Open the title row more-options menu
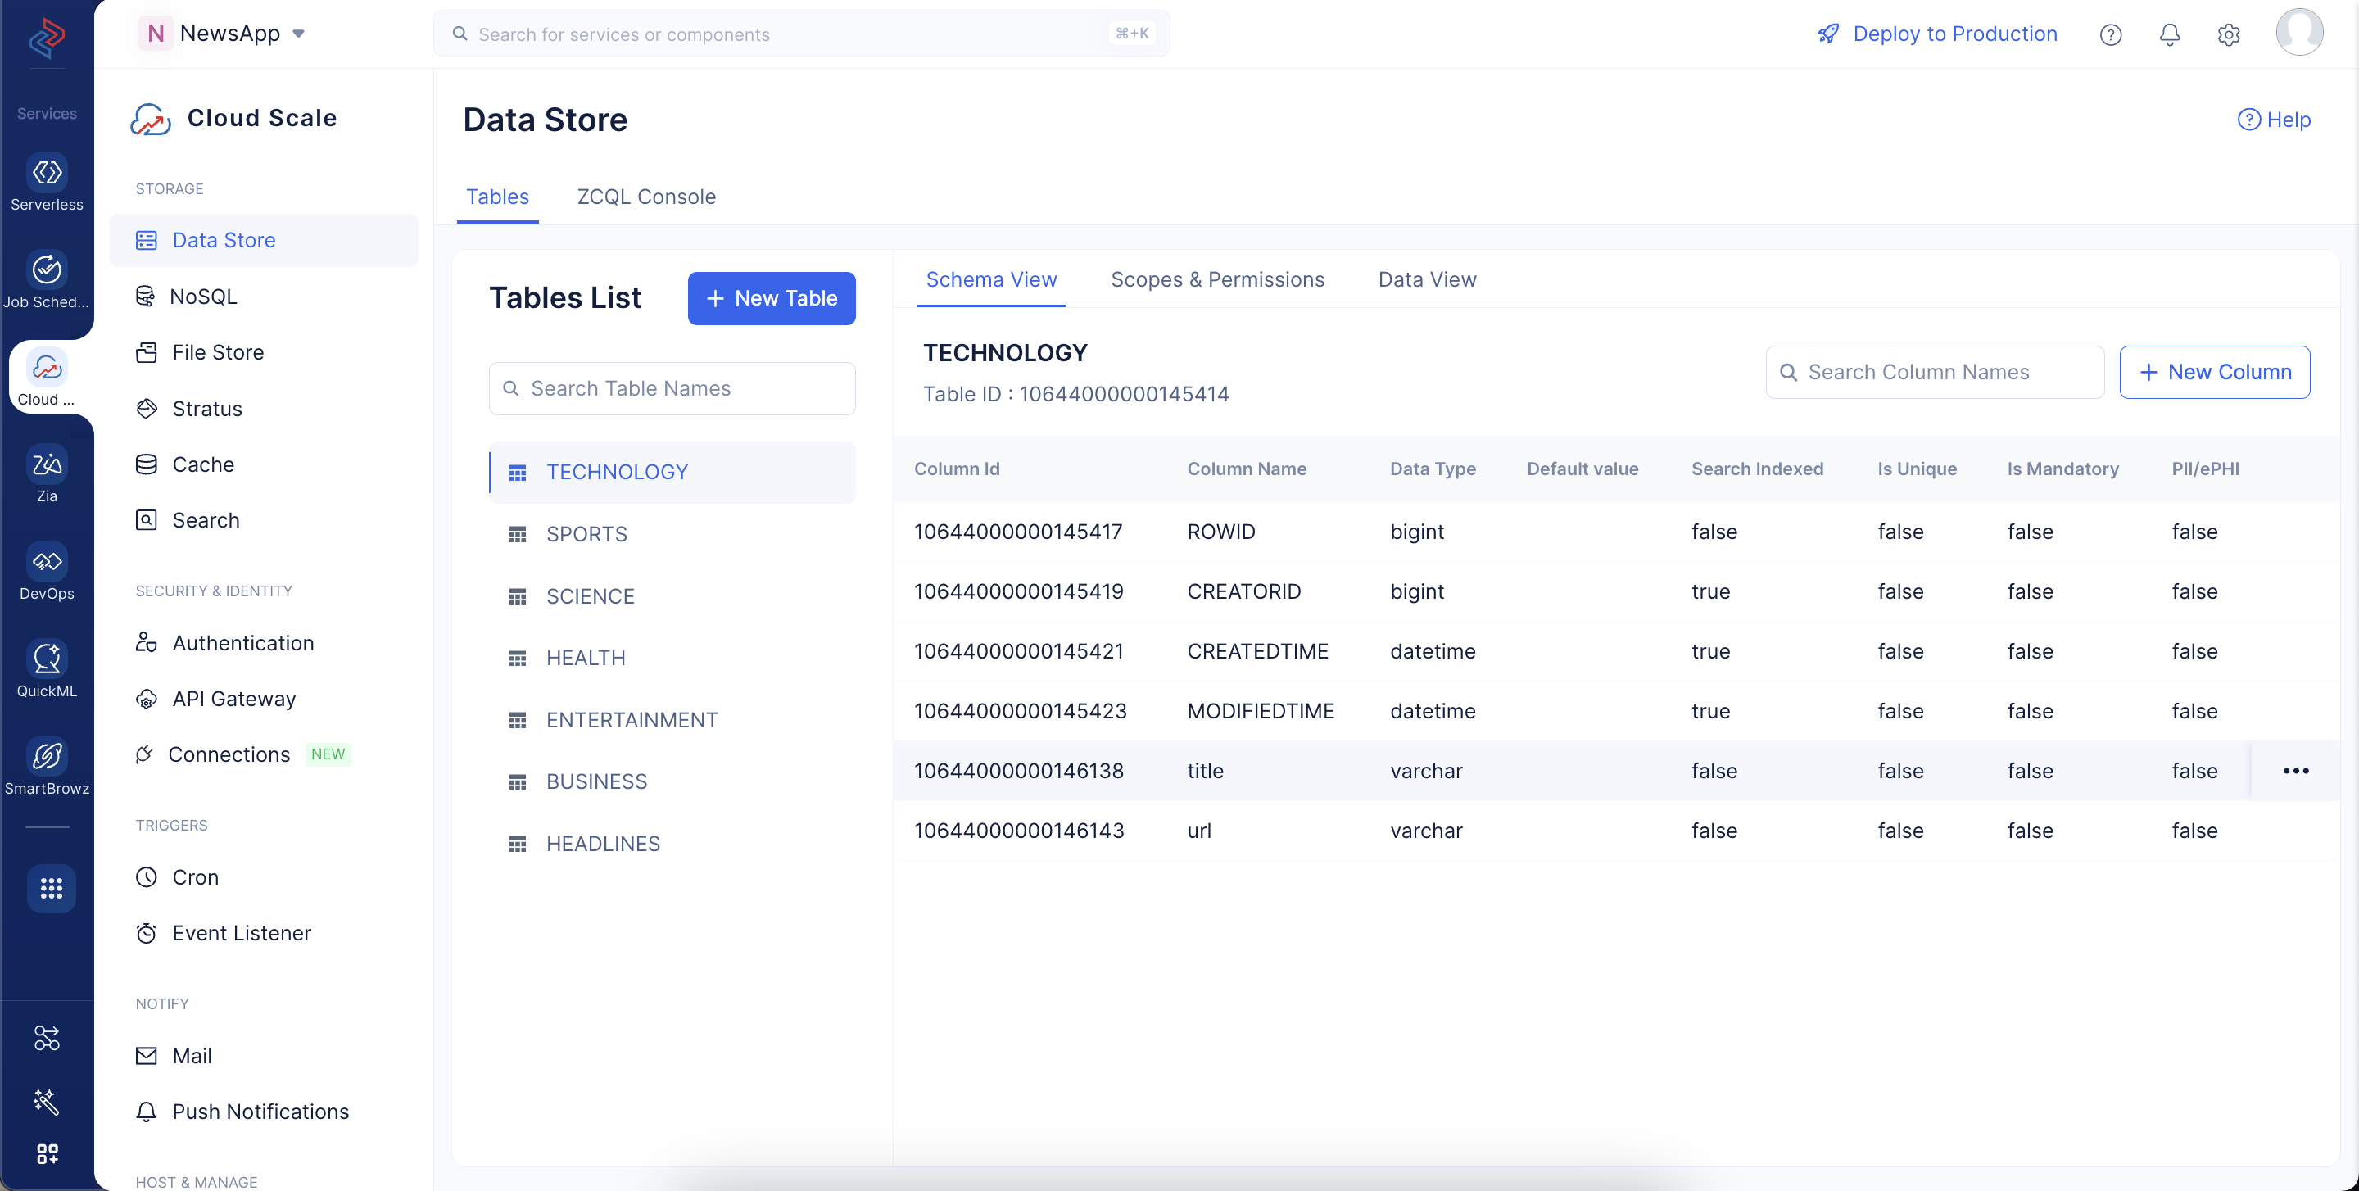2359x1191 pixels. [2296, 771]
